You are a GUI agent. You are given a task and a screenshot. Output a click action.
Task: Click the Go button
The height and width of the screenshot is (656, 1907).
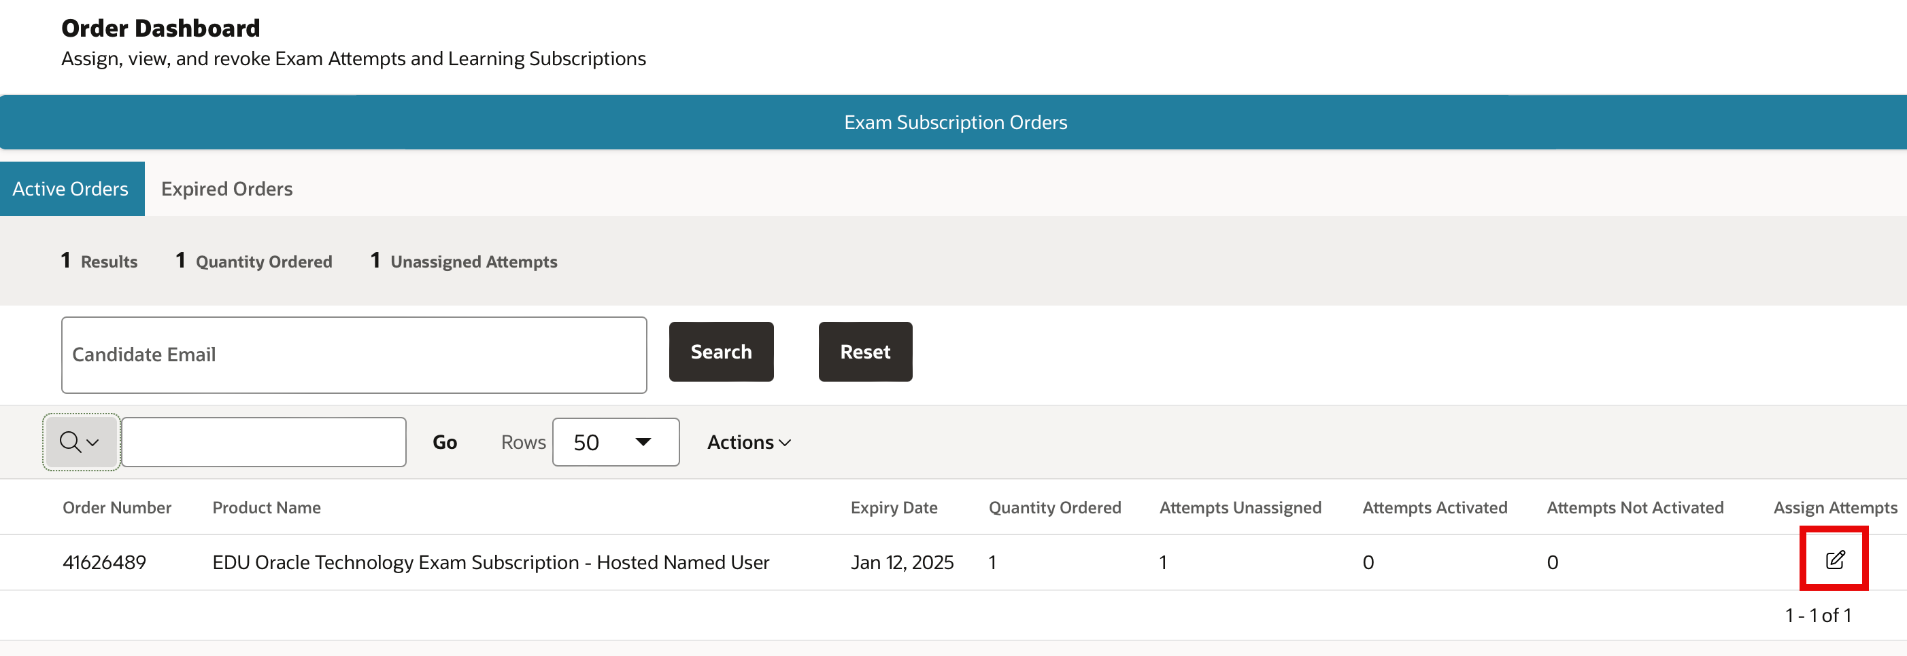[444, 442]
